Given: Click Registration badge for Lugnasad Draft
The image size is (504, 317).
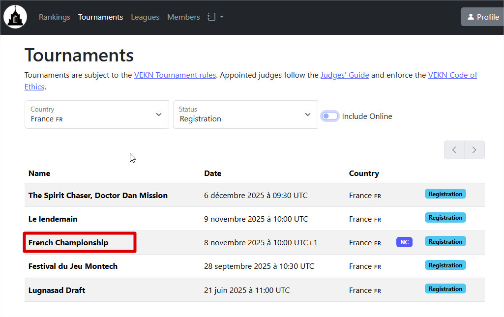Looking at the screenshot, I should click(x=445, y=289).
